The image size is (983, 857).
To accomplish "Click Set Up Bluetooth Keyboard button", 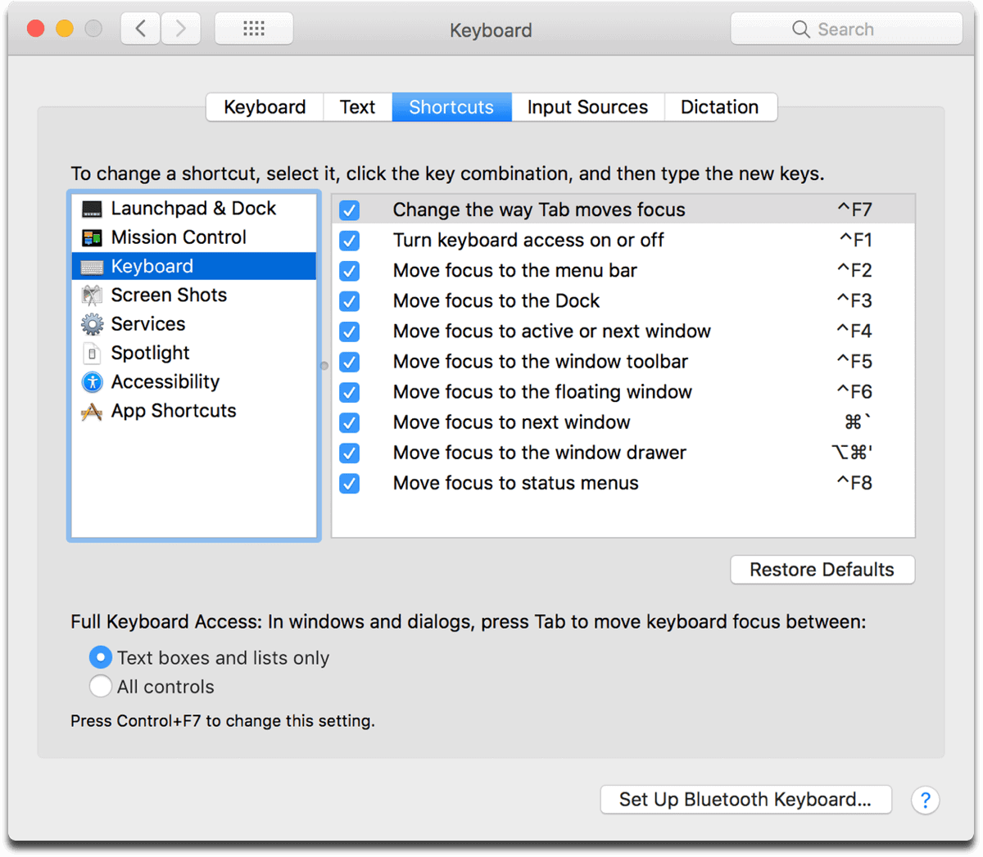I will tap(745, 800).
